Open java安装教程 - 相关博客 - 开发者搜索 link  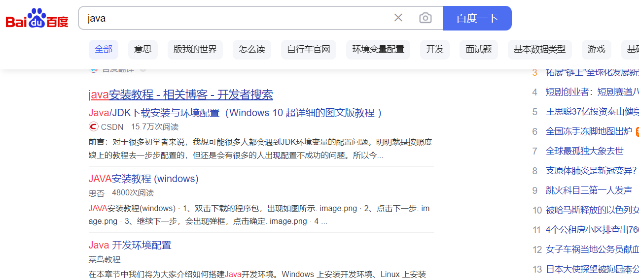click(x=180, y=94)
